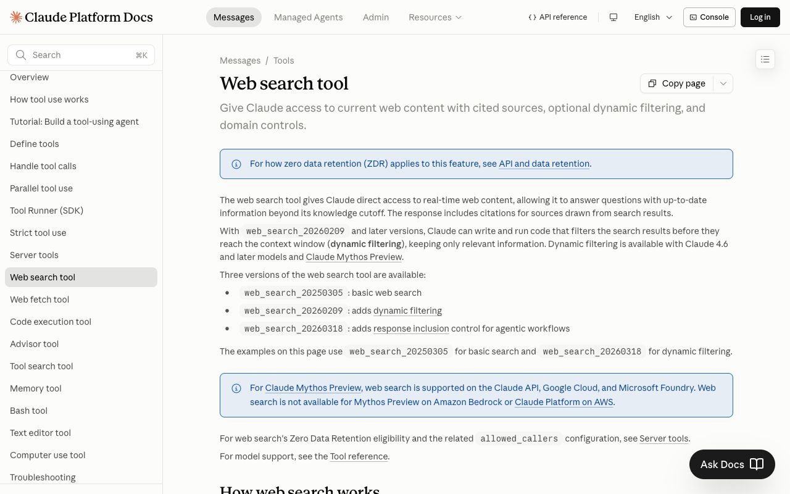Open the table of contents icon
This screenshot has width=790, height=494.
[x=765, y=59]
